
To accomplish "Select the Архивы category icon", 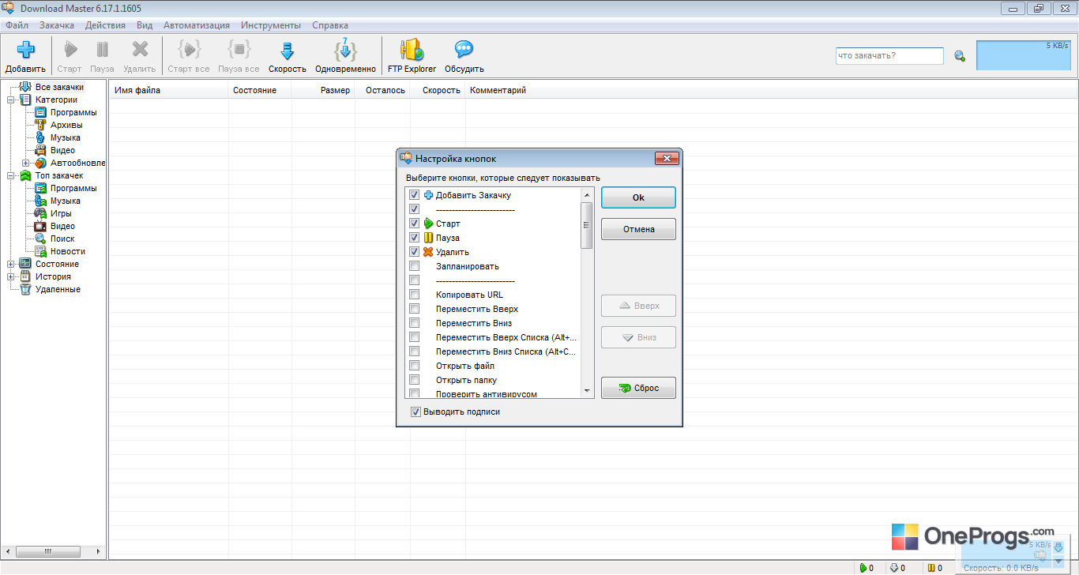I will coord(41,125).
